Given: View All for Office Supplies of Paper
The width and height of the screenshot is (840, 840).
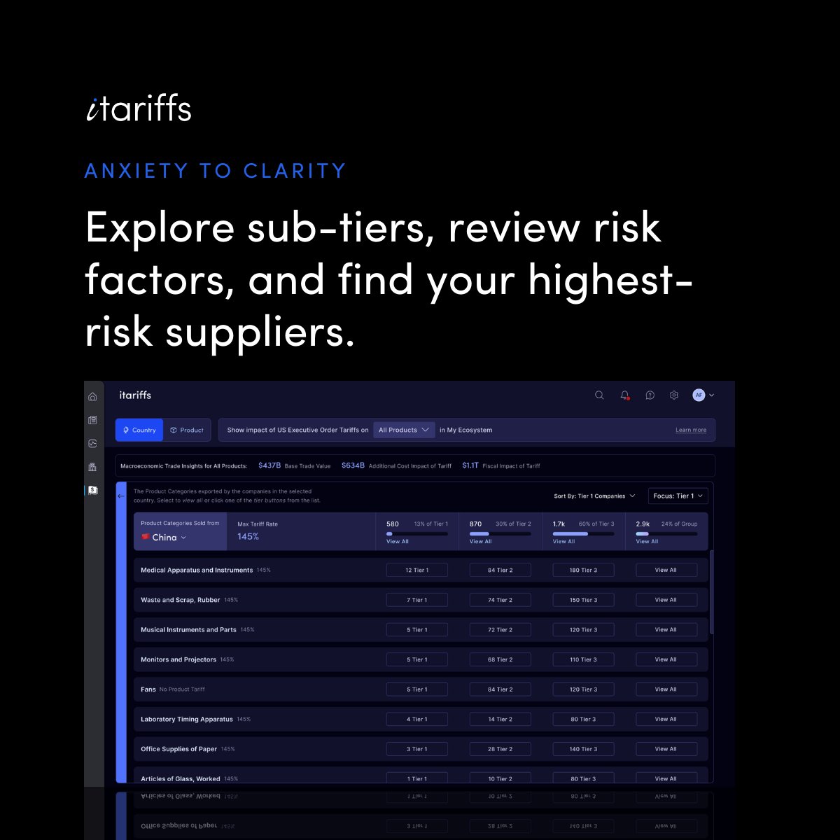Looking at the screenshot, I should (x=666, y=749).
